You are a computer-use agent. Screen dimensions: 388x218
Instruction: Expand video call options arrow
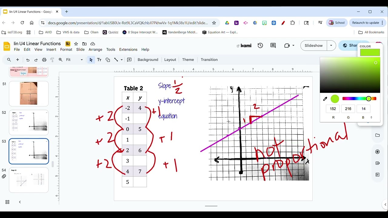[293, 45]
